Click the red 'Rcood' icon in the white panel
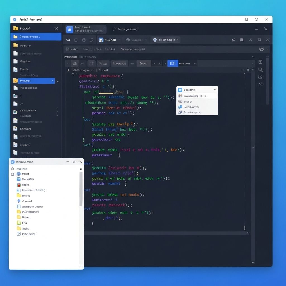Viewport: 286px width, 286px height. (19, 185)
